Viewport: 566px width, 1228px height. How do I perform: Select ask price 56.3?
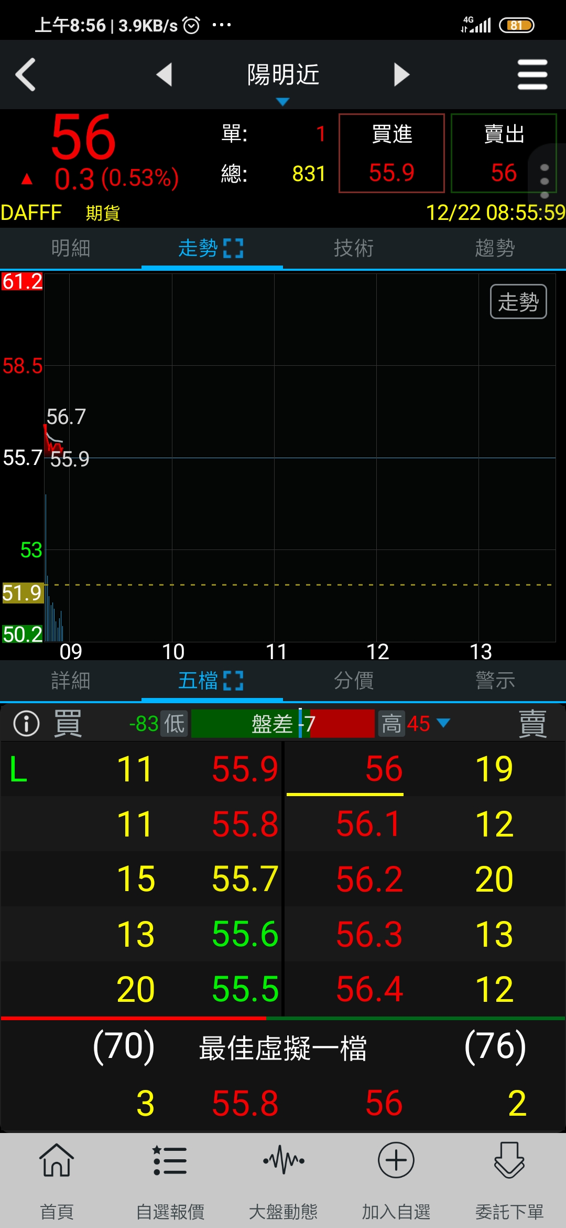click(369, 934)
